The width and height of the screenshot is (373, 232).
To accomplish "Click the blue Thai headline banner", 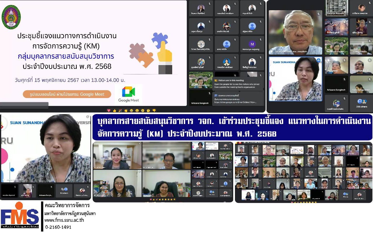I will click(x=232, y=127).
